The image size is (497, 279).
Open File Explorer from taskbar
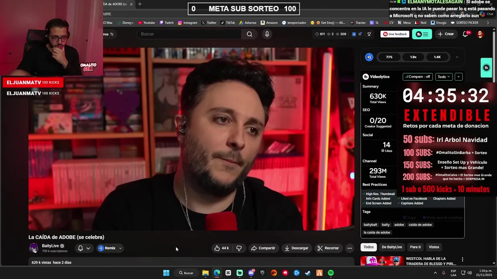(x=205, y=273)
